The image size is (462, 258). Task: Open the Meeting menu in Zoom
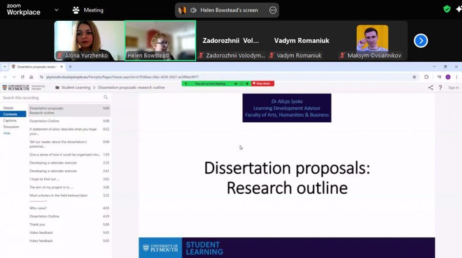tap(88, 10)
